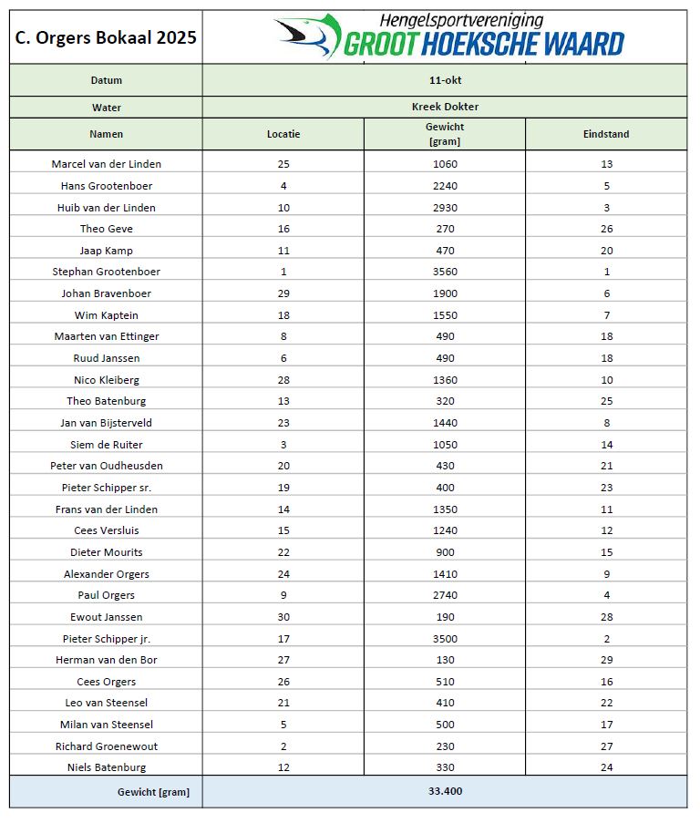Click Ewout Janssen's location 30
This screenshot has height=823, width=700.
coord(283,617)
